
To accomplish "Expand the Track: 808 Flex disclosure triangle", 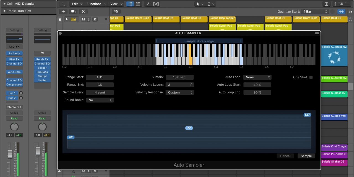I will (4, 11).
